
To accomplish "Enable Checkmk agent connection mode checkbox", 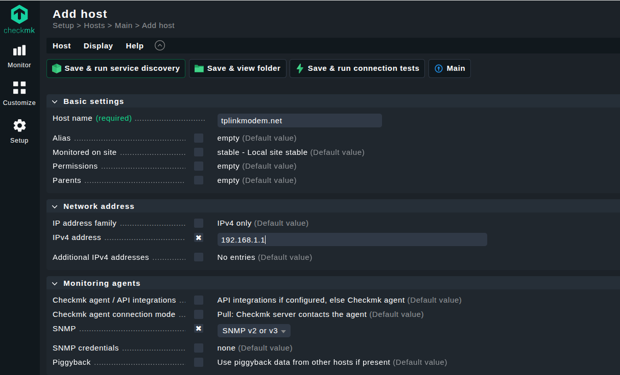I will click(199, 314).
